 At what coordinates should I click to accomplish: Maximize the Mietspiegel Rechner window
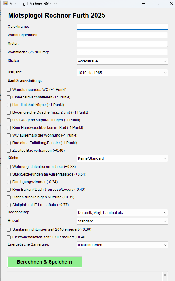pyautogui.click(x=157, y=3)
